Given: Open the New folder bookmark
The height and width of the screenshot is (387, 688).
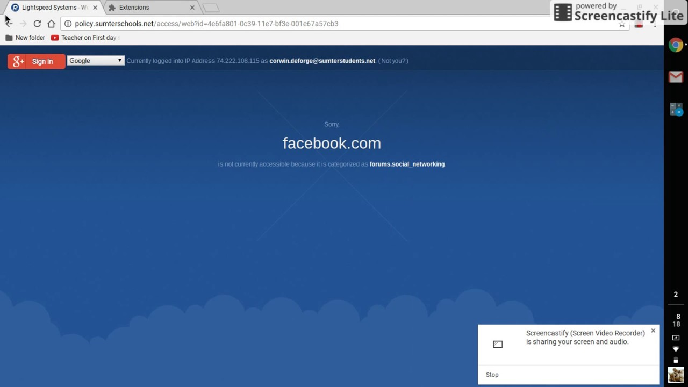Looking at the screenshot, I should pos(25,38).
